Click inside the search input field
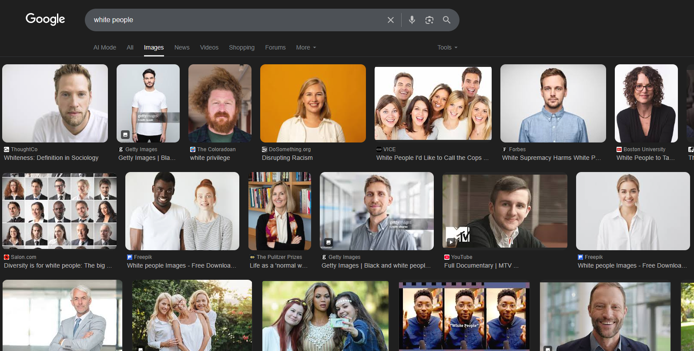Screen dimensions: 694x351 235,20
